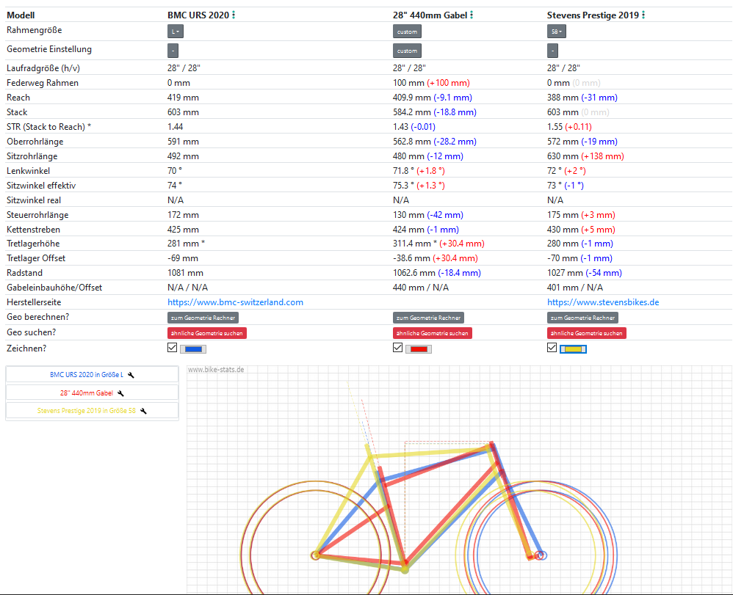
Task: Click the 'Tretlagerhöhe' row label
Action: click(x=33, y=244)
